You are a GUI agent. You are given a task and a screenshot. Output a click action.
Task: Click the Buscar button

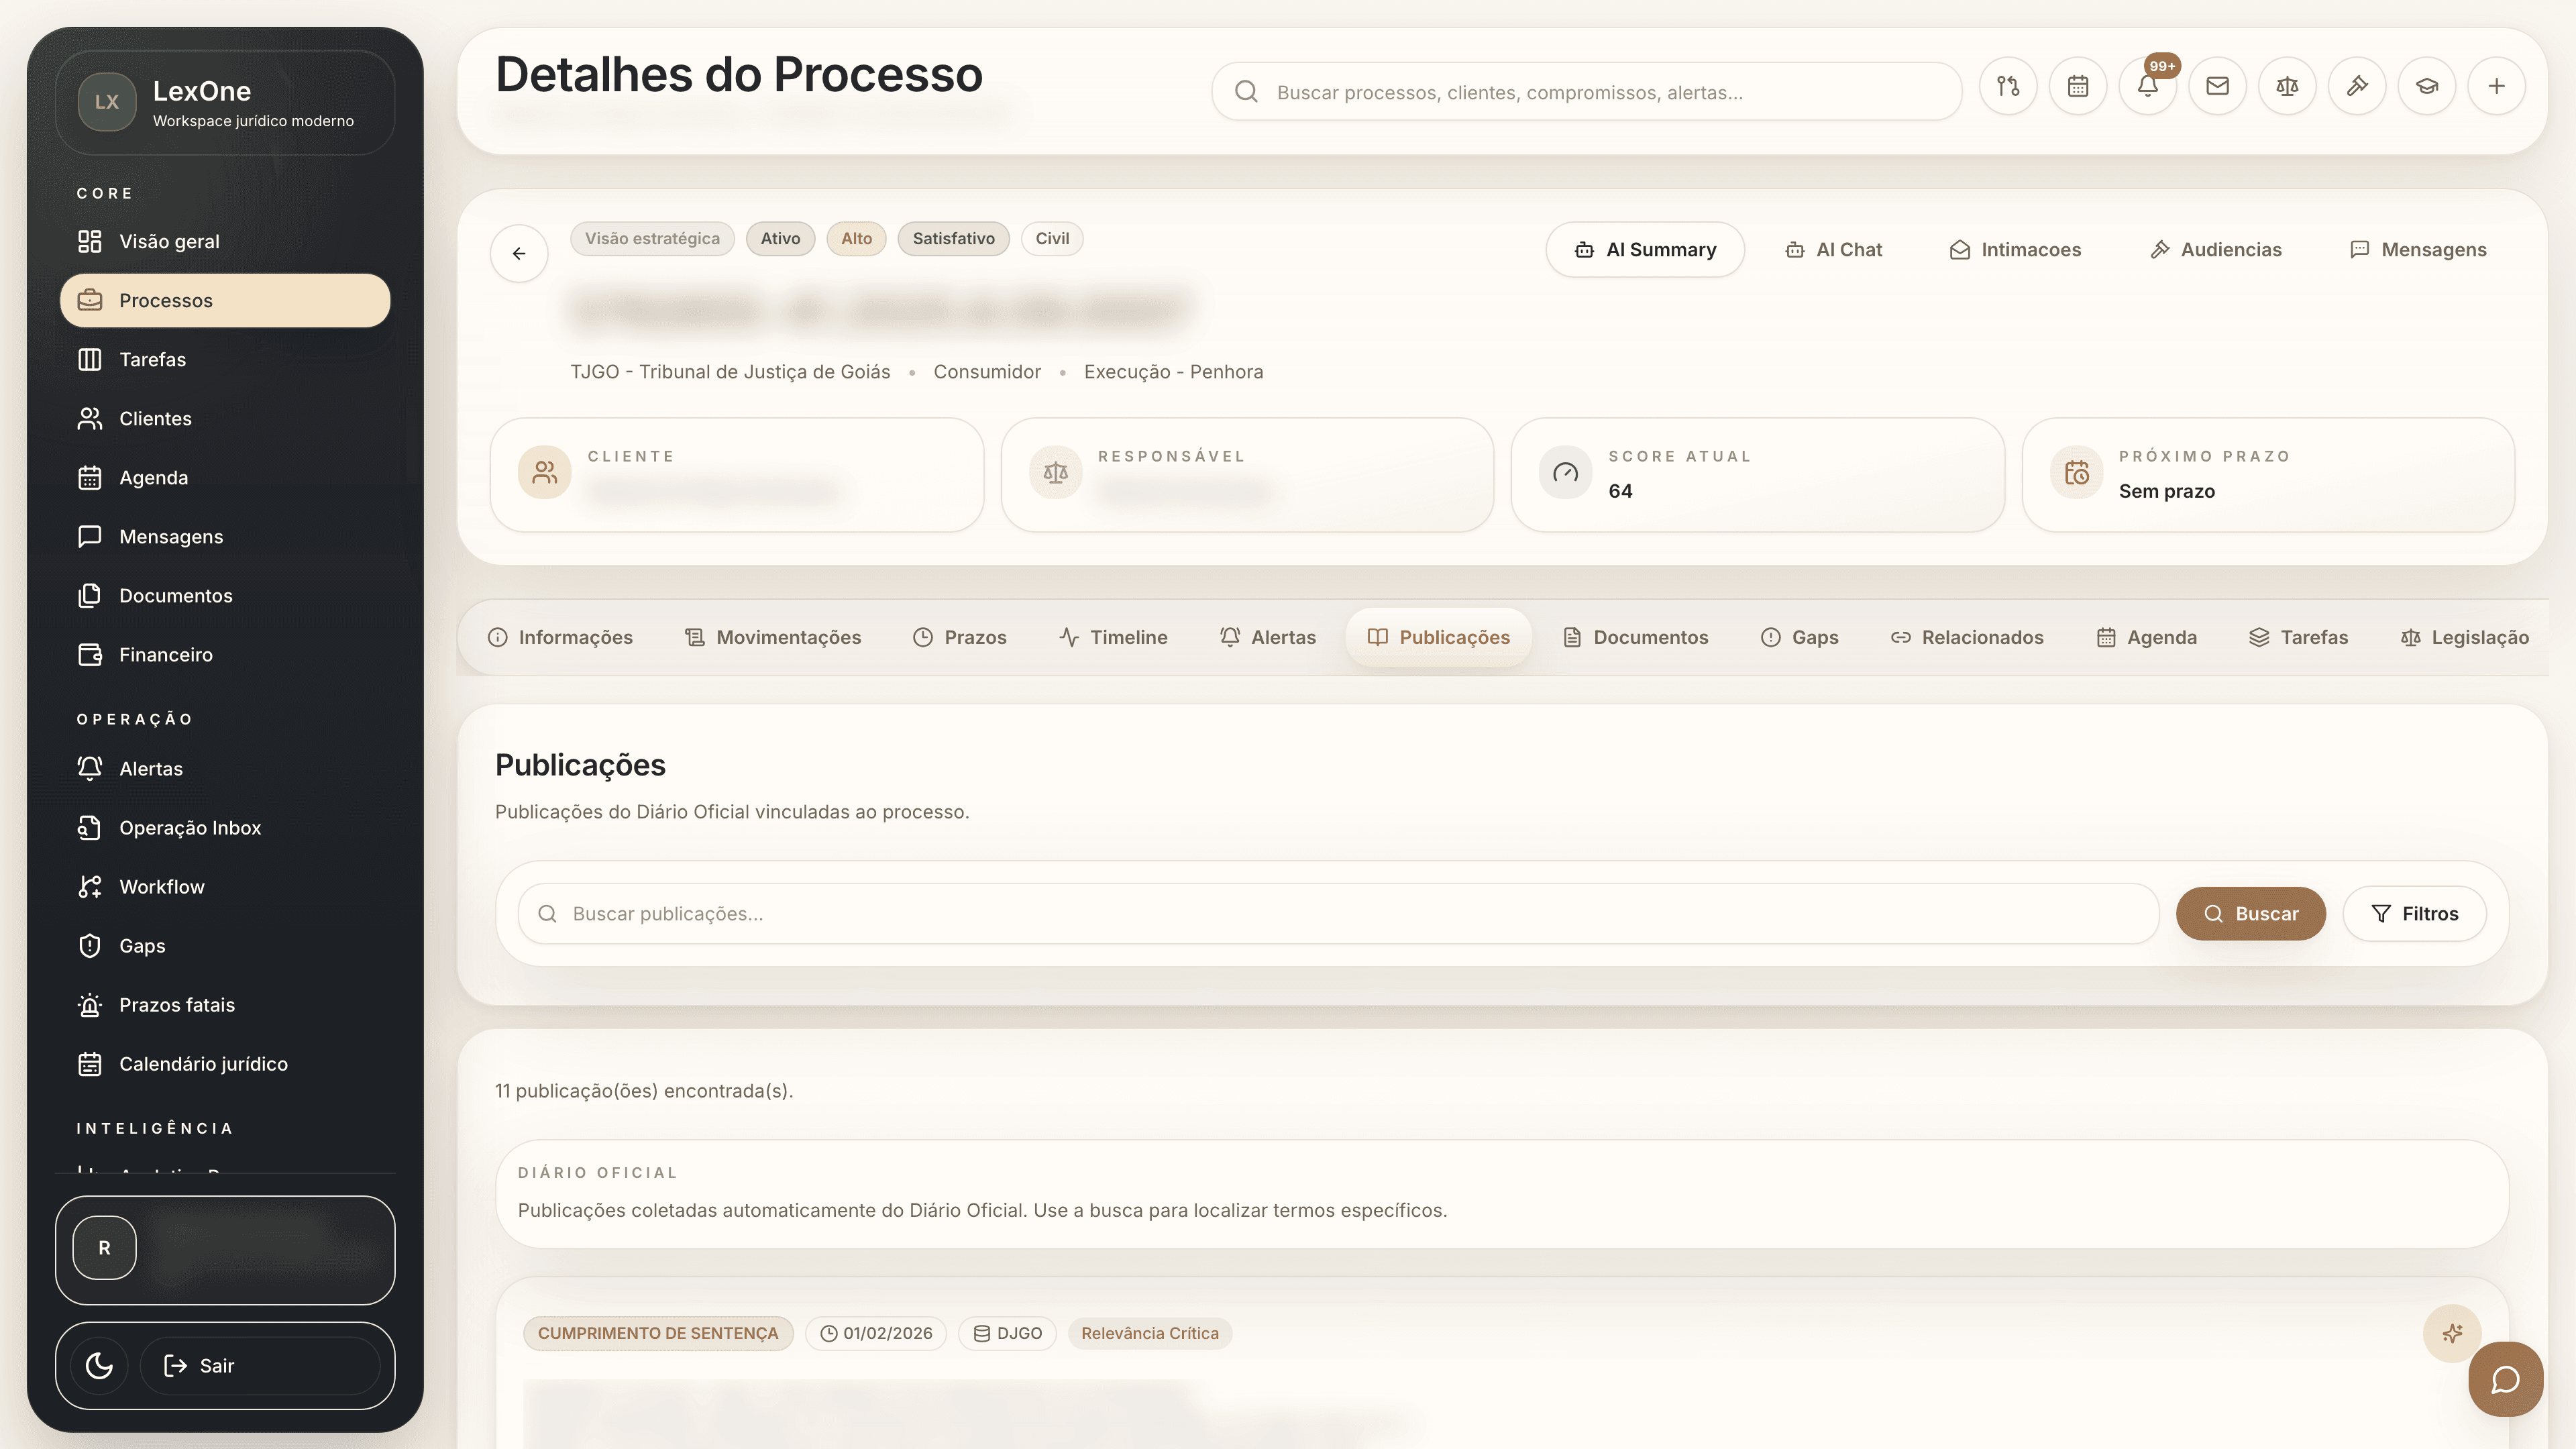pos(2251,913)
